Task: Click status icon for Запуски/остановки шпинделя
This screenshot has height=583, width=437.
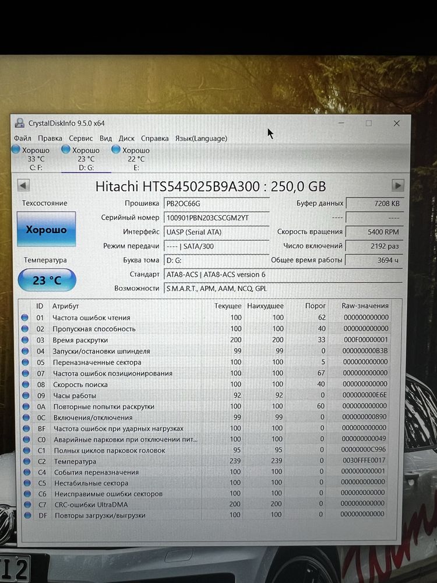Action: [x=25, y=351]
